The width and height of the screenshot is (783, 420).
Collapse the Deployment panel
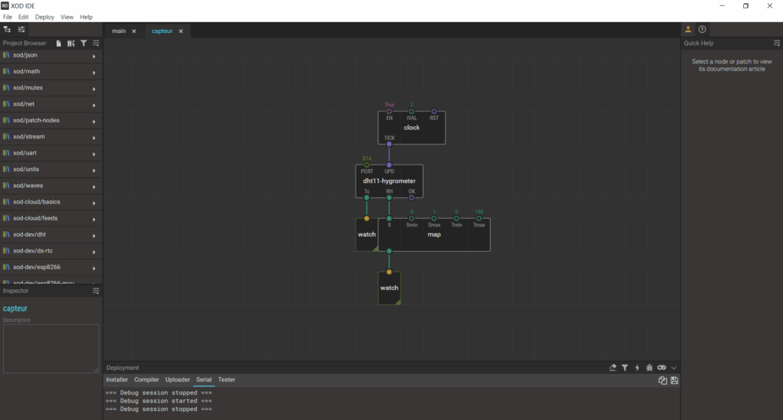pyautogui.click(x=674, y=368)
